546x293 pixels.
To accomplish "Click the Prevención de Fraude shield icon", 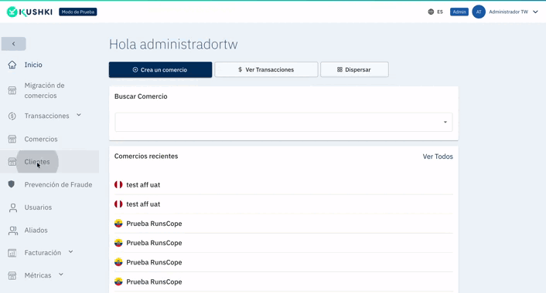I will click(12, 184).
